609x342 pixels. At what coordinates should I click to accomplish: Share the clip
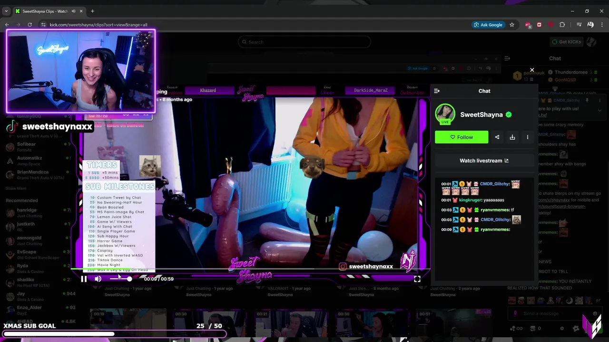(497, 137)
